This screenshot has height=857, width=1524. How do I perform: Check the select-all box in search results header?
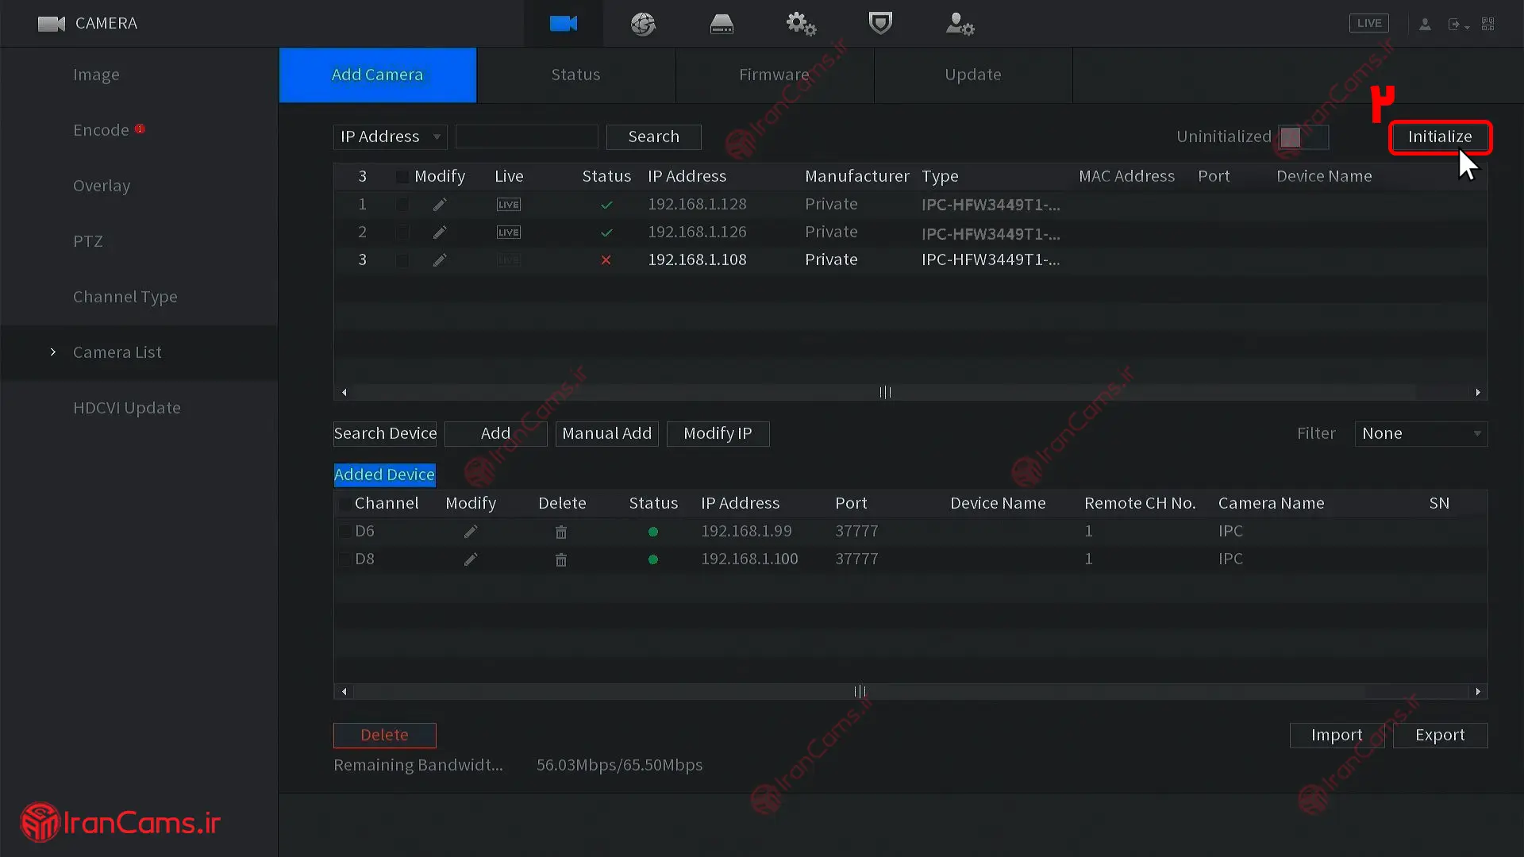[x=402, y=176]
